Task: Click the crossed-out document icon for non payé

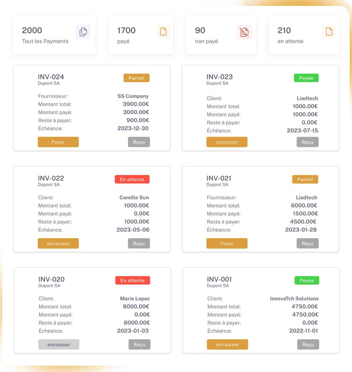Action: [x=244, y=32]
